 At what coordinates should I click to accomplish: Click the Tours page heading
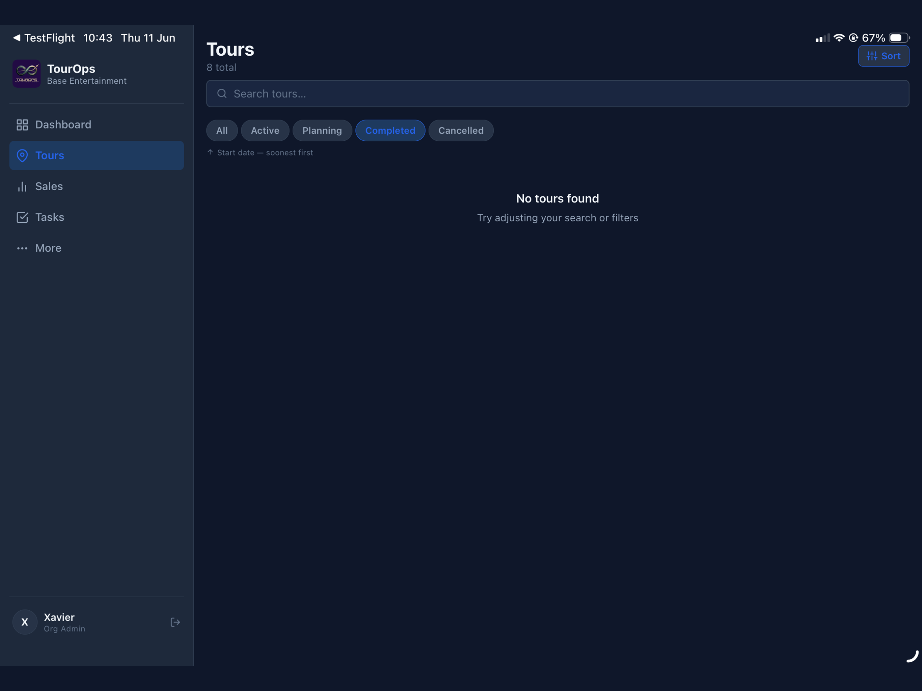click(231, 49)
